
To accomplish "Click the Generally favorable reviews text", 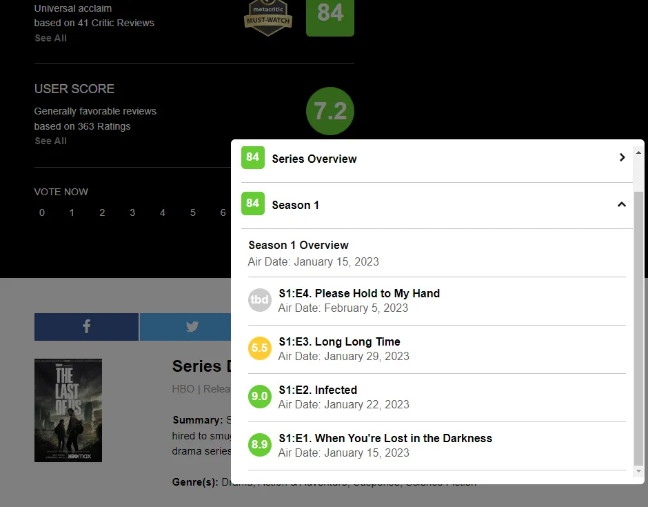I will [x=95, y=111].
